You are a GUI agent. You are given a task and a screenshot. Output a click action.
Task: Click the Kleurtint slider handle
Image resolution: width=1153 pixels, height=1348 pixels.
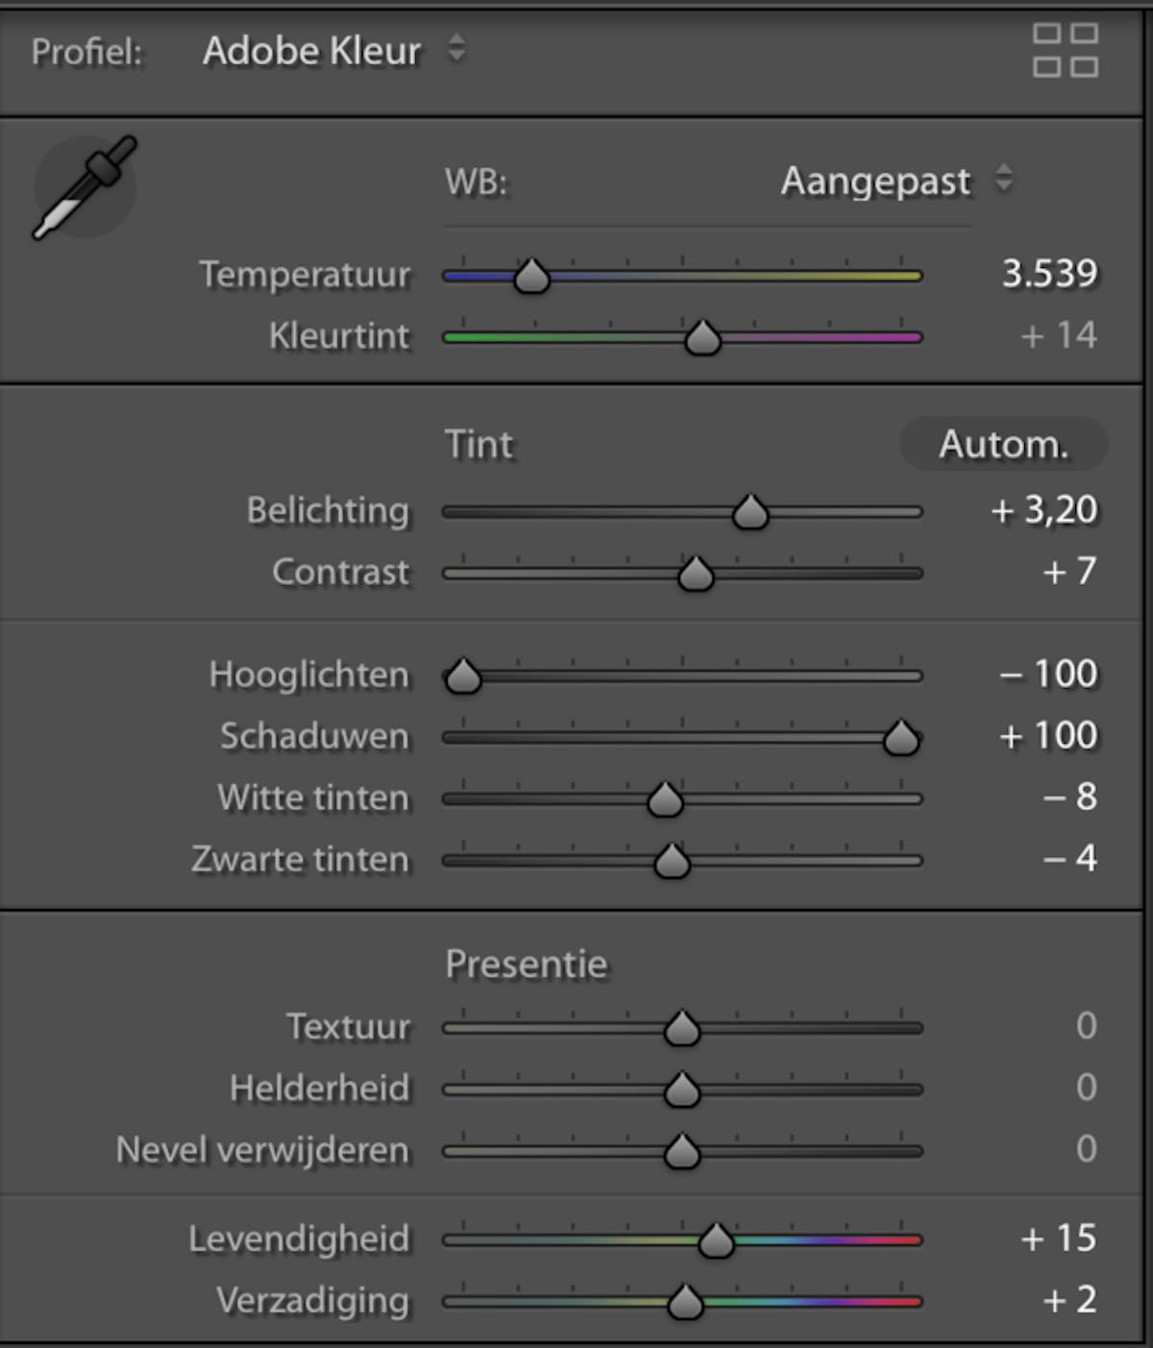coord(702,337)
